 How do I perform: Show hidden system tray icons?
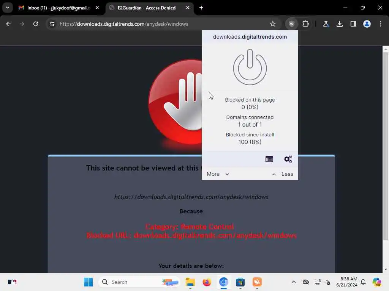[x=294, y=282]
